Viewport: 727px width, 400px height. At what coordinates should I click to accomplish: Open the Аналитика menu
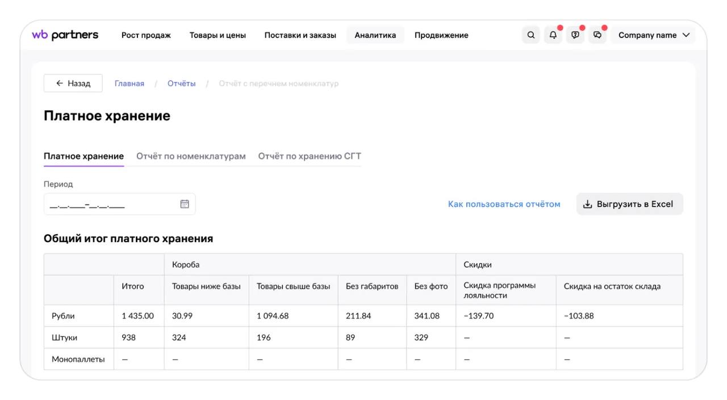375,35
